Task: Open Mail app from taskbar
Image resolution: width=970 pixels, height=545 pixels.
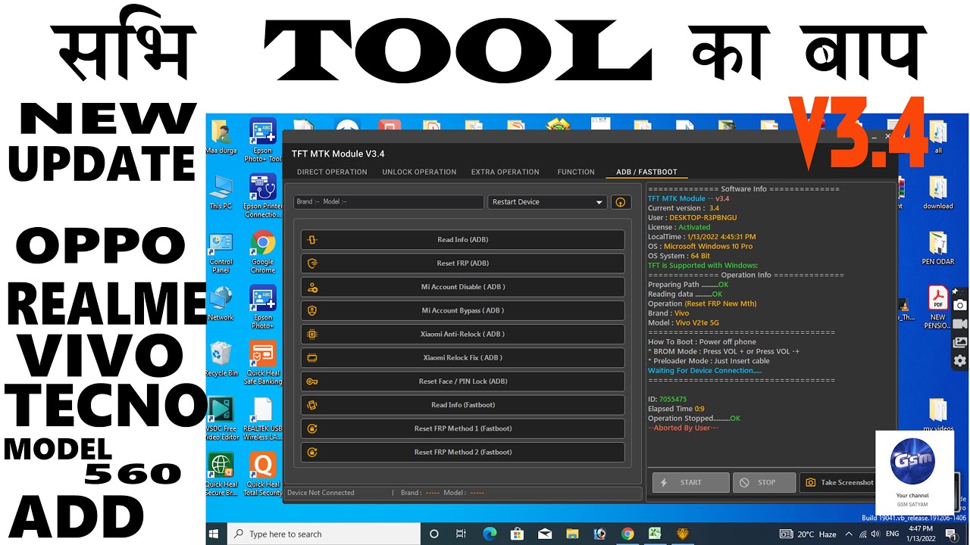Action: coord(545,534)
